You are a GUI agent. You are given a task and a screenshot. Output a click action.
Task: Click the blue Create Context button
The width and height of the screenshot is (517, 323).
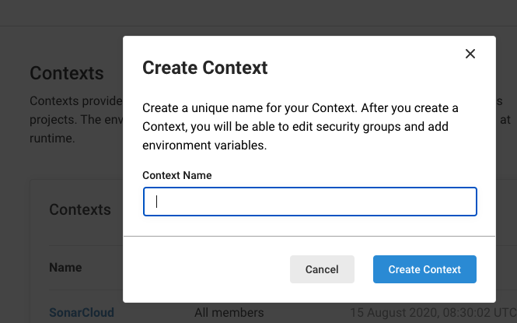coord(424,269)
